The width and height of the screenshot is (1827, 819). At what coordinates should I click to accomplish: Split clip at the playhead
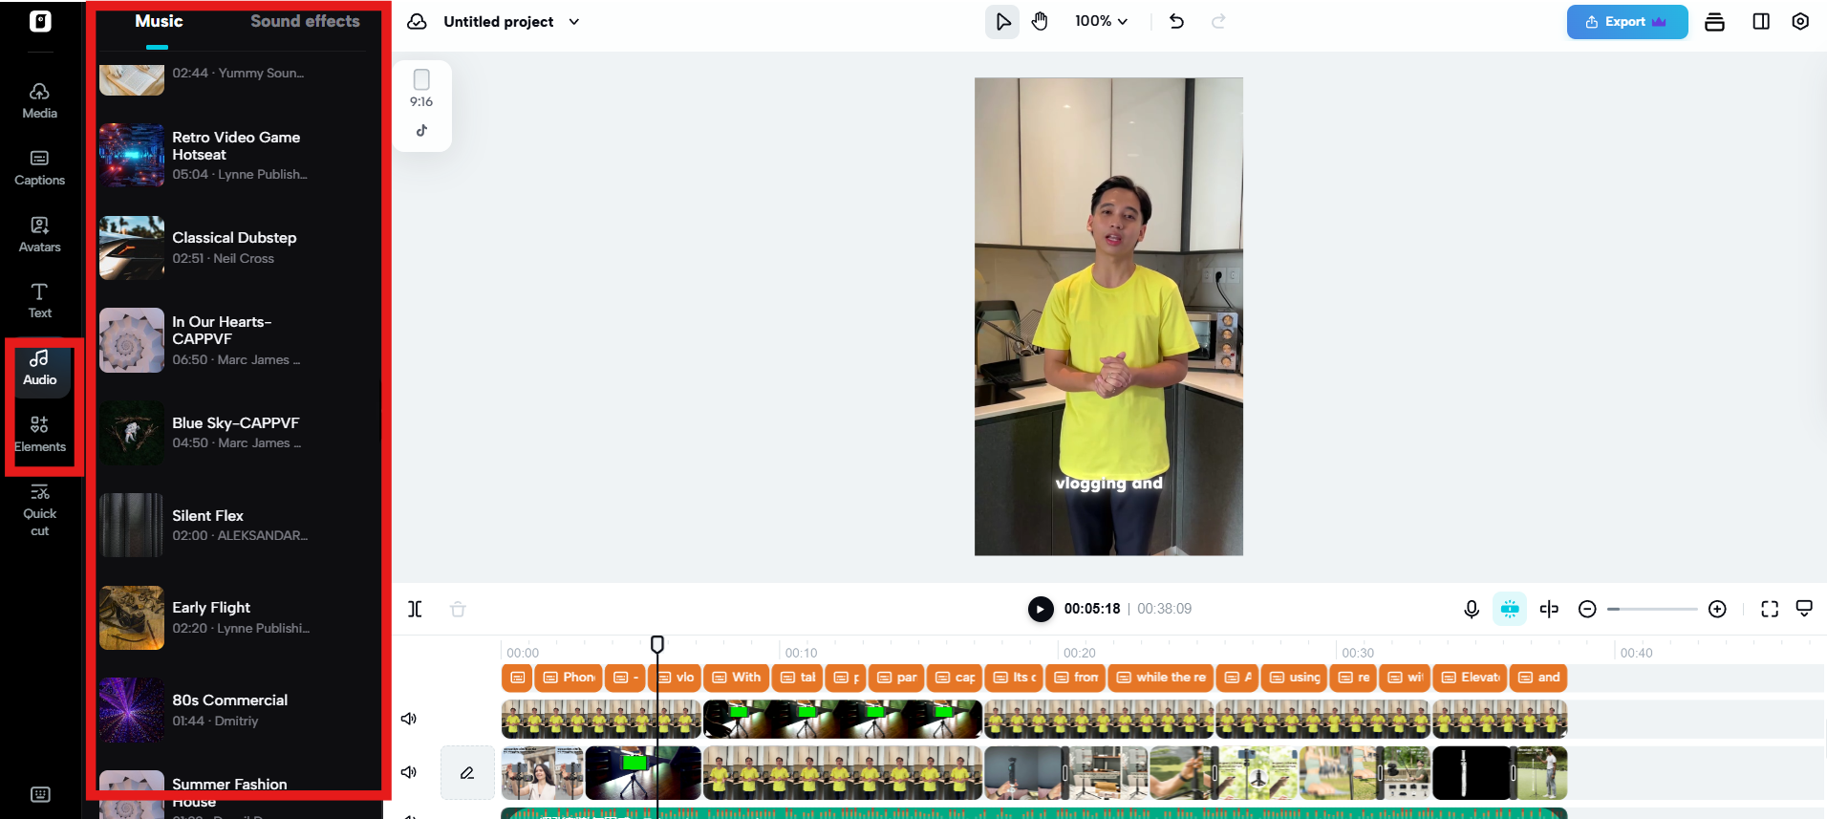click(x=415, y=609)
